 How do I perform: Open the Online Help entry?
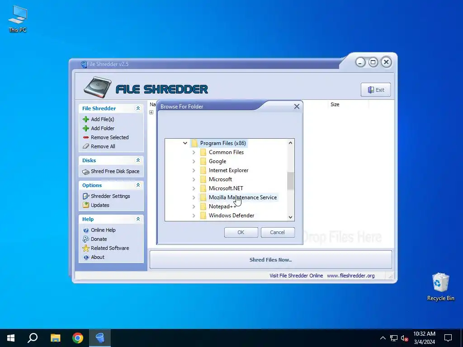(x=103, y=230)
